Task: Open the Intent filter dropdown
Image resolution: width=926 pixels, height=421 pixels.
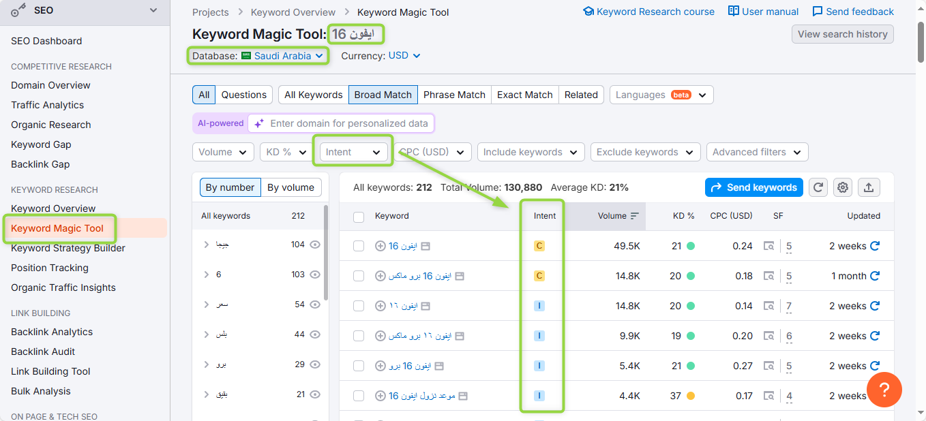Action: click(353, 152)
